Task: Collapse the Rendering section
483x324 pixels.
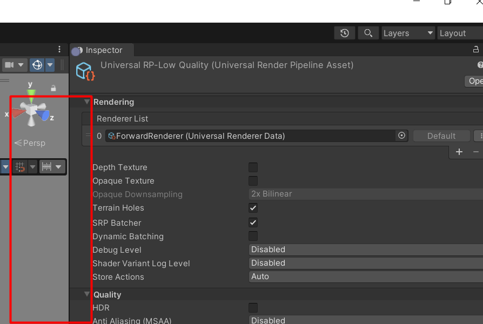Action: (x=87, y=102)
